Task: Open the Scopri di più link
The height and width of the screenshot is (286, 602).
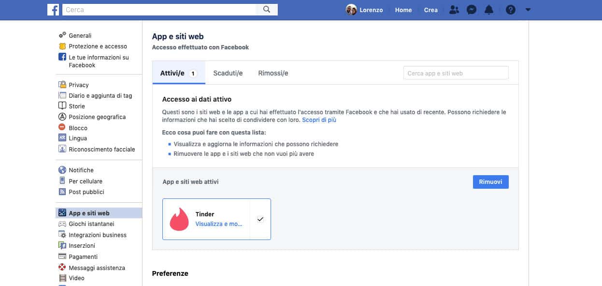Action: pyautogui.click(x=319, y=120)
